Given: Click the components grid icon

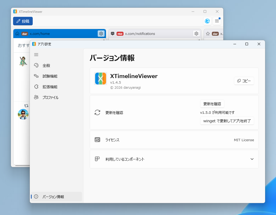Looking at the screenshot, I should (x=97, y=159).
